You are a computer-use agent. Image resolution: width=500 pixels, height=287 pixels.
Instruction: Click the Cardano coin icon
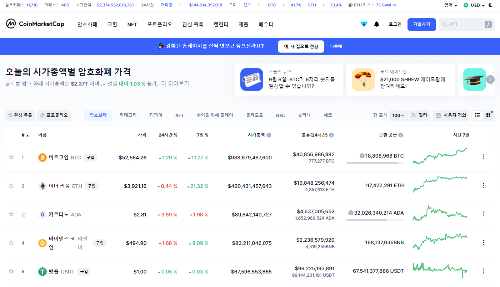pyautogui.click(x=42, y=214)
